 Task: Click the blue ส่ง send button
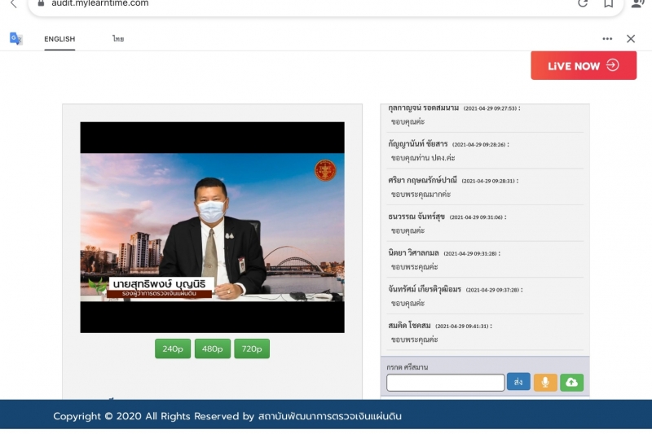click(x=518, y=382)
